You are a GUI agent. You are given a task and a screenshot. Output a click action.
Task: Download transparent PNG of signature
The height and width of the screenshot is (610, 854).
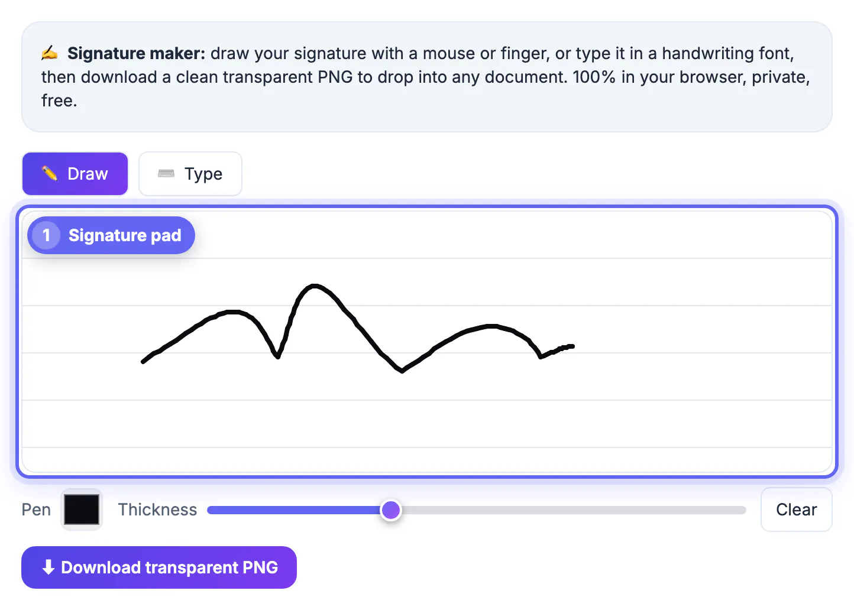point(159,567)
